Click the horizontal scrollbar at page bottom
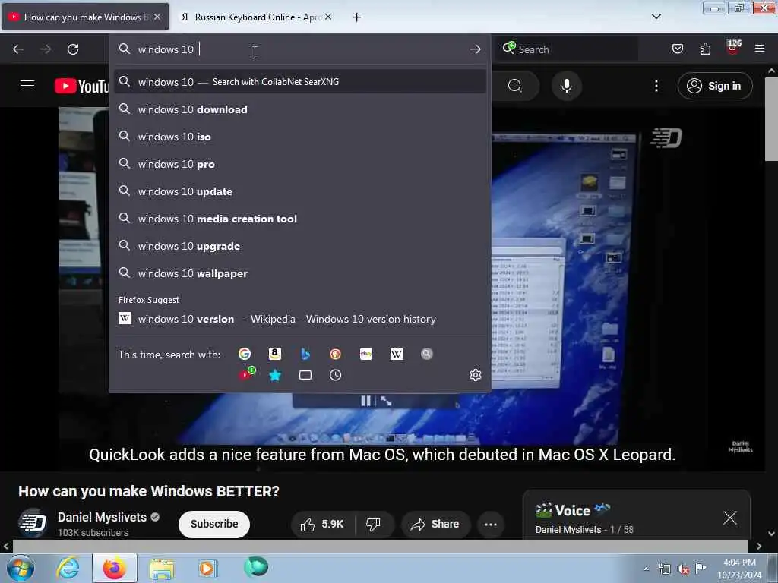This screenshot has height=583, width=778. coord(380,546)
